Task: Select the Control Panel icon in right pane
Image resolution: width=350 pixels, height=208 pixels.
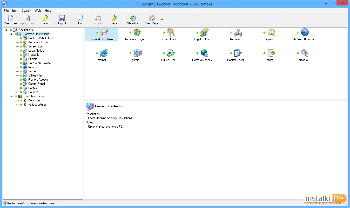Action: pos(238,53)
